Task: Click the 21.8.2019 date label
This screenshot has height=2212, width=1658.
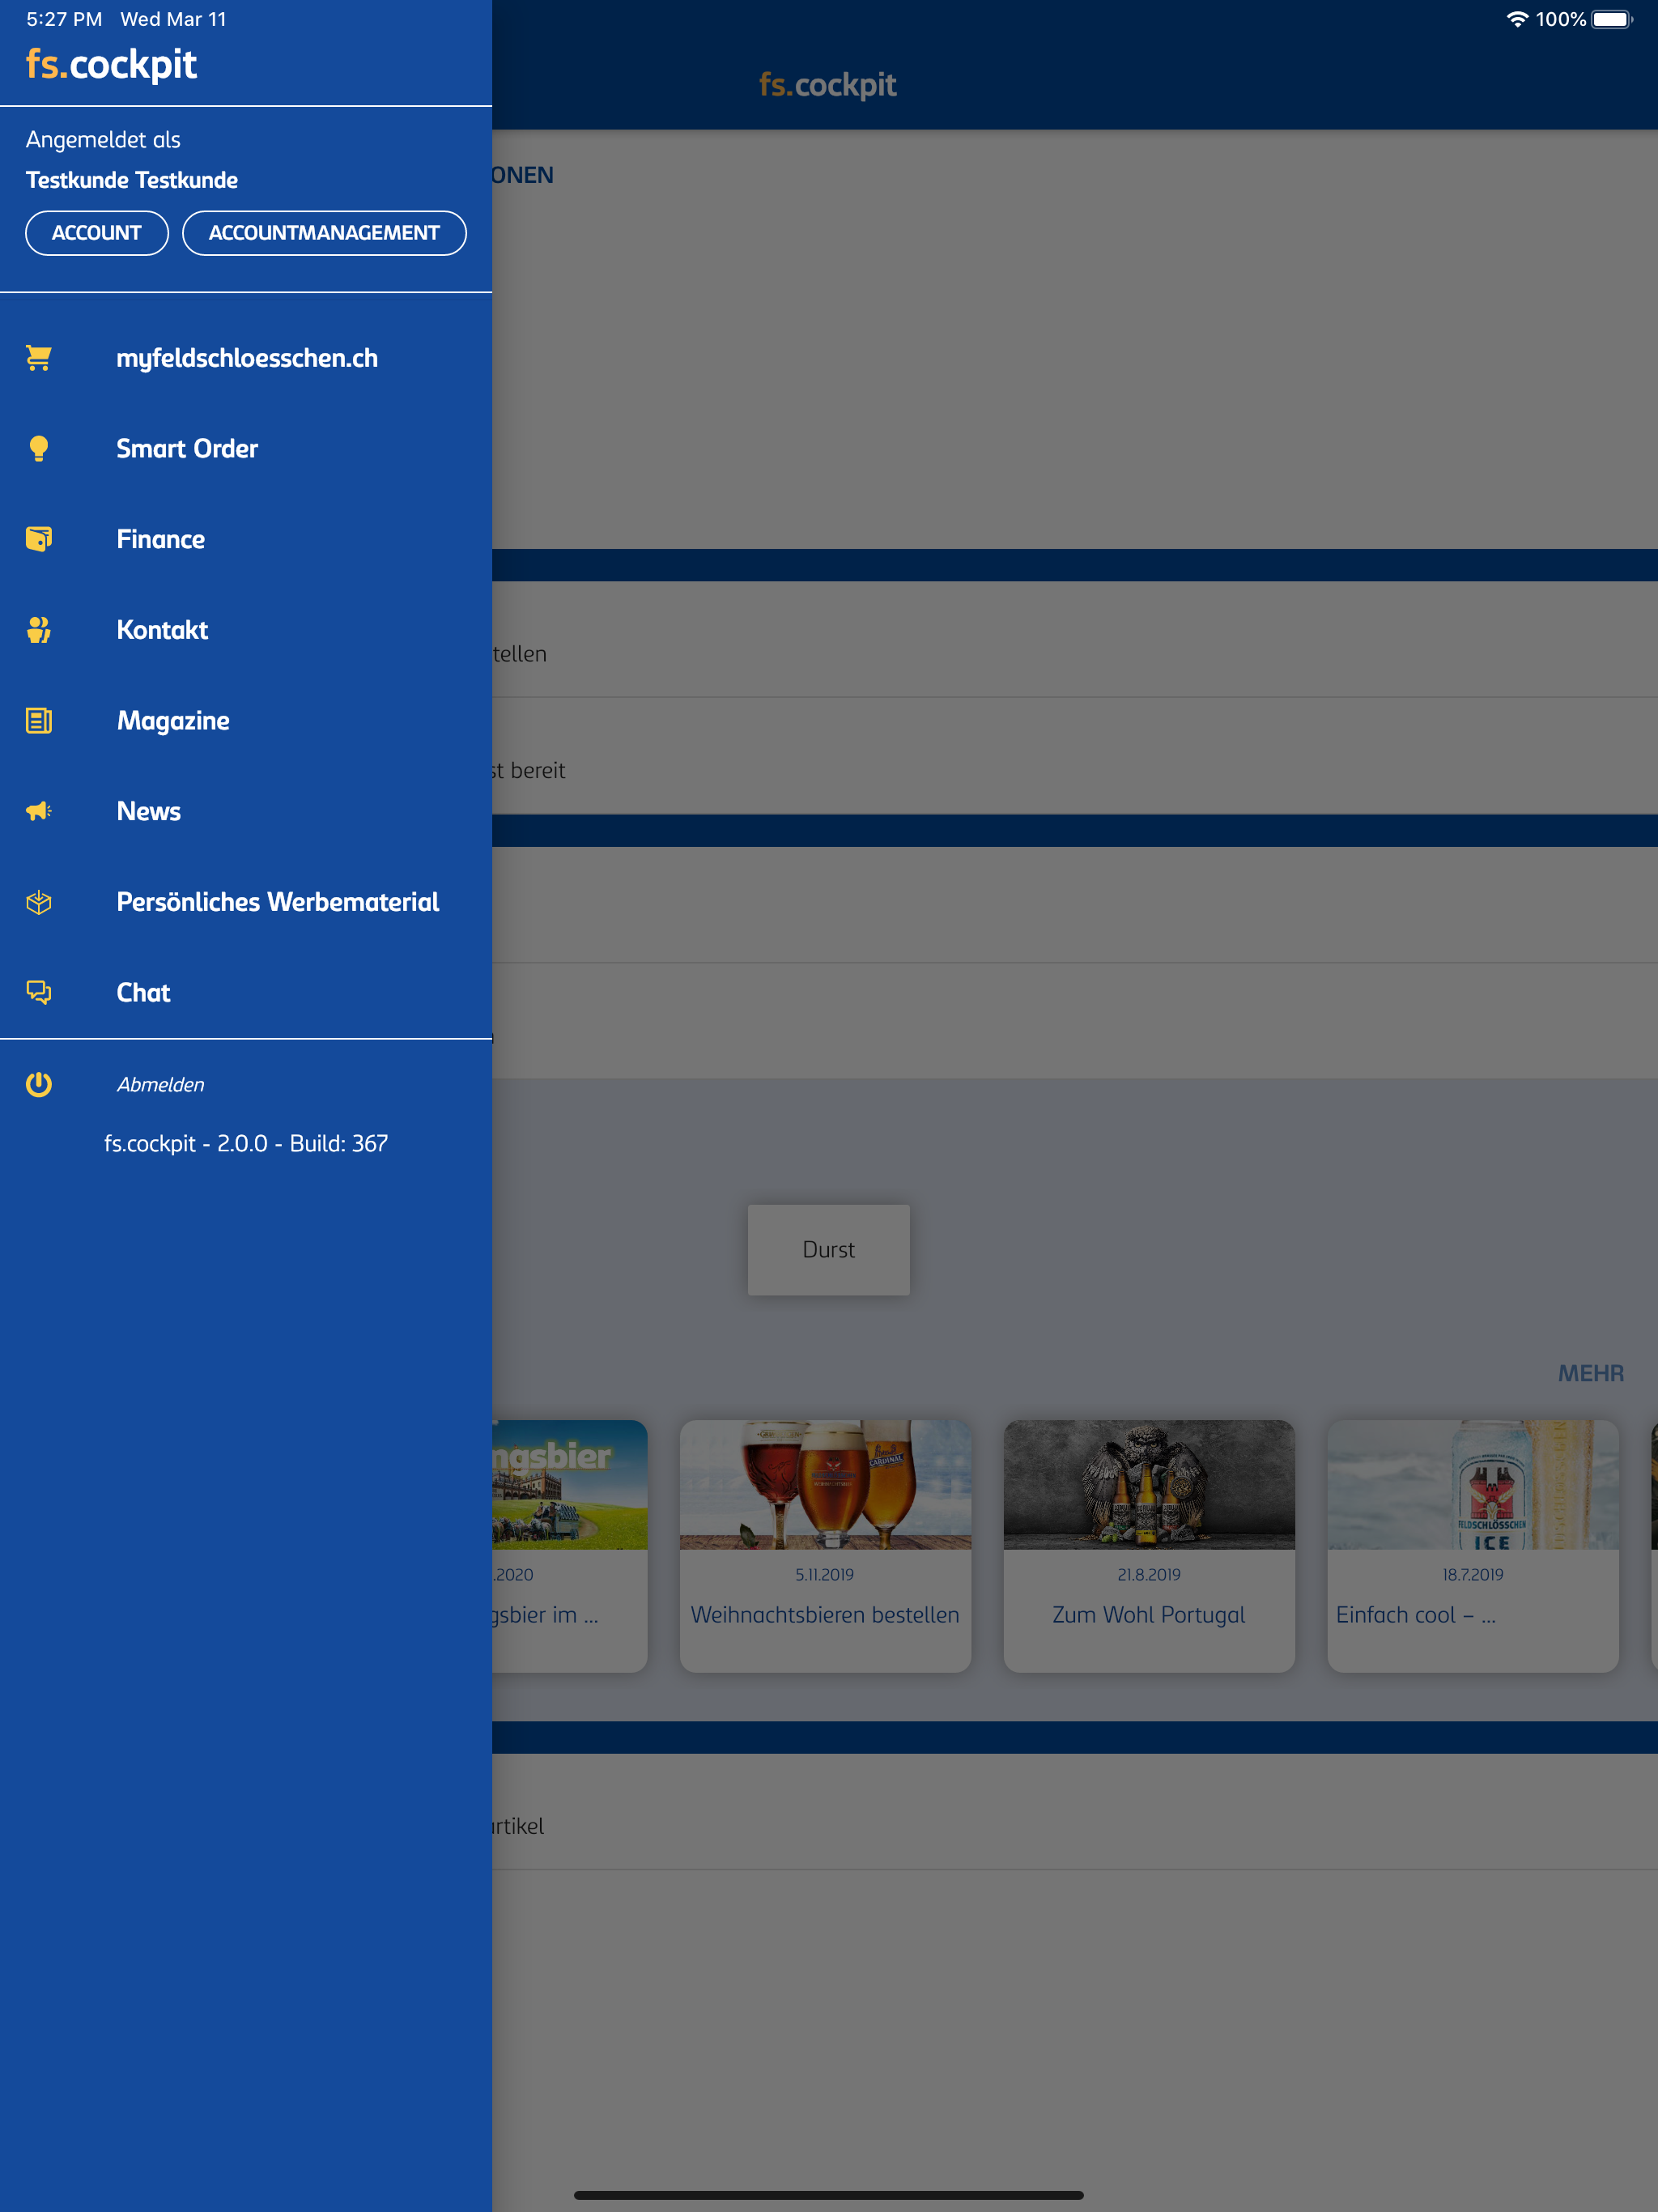Action: coord(1149,1574)
